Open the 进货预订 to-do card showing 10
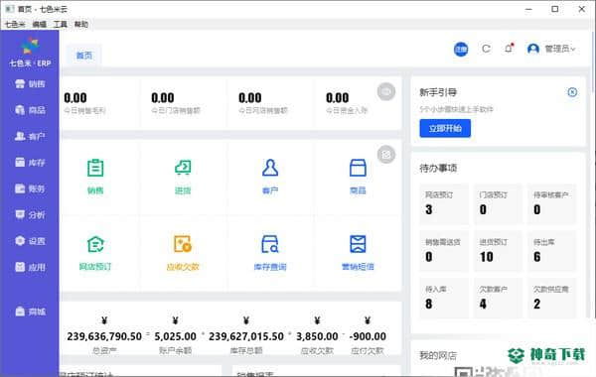596x377 pixels. pyautogui.click(x=498, y=251)
